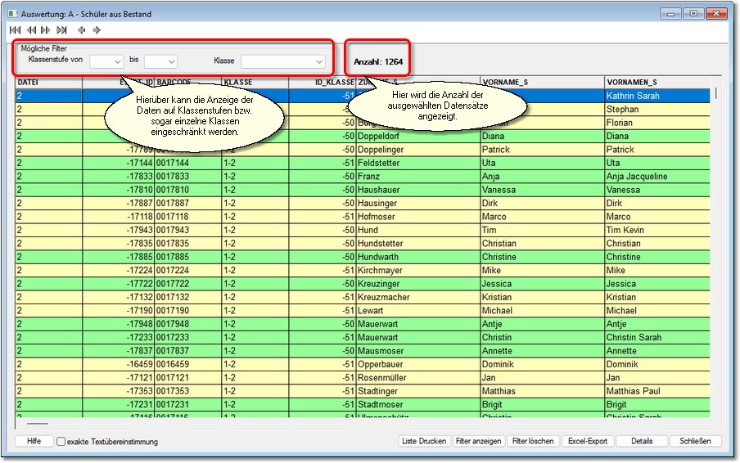The image size is (740, 463).
Task: Click the DATEI column header
Action: coord(48,83)
